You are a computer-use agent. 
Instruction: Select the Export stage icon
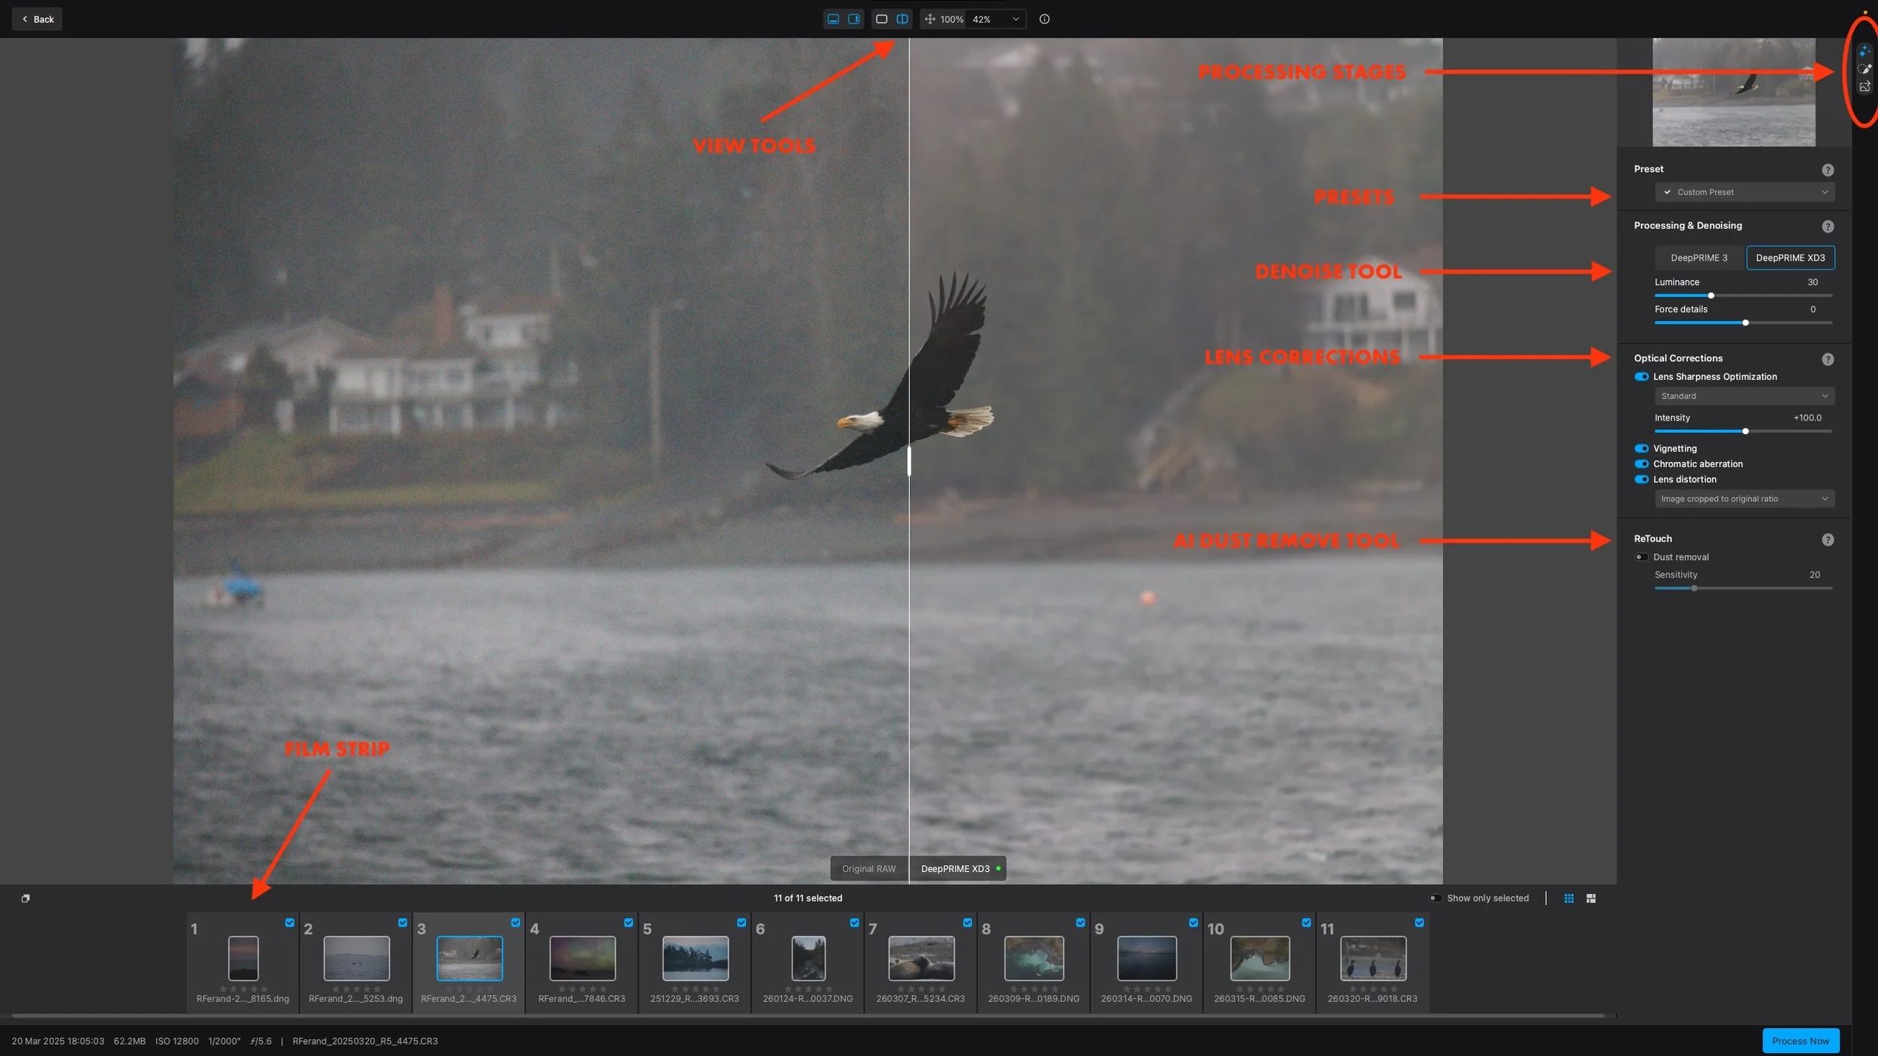click(1864, 86)
